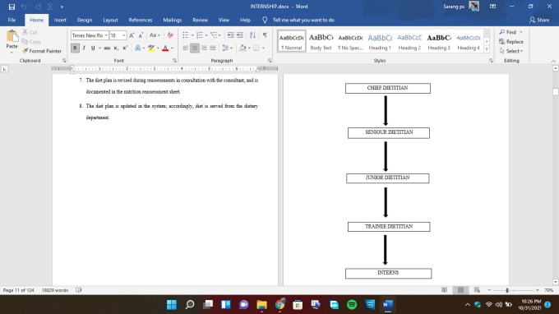Apply Body Text style
559x314 pixels.
(321, 41)
